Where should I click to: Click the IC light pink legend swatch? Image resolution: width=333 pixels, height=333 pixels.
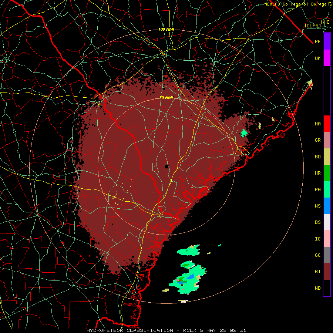(327, 239)
